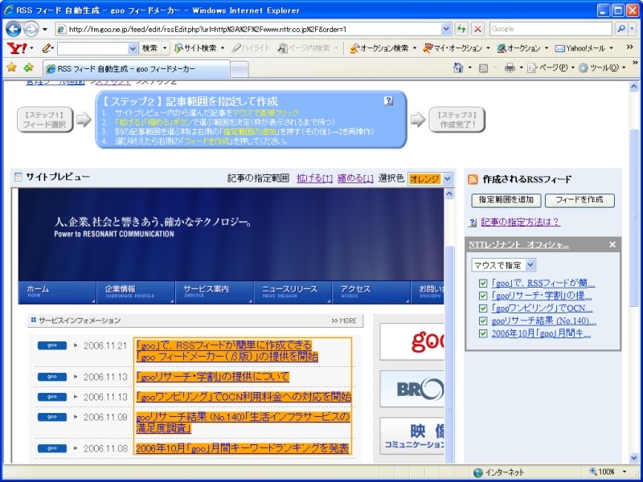Click the goo logo banner
This screenshot has height=482, width=643.
[412, 342]
